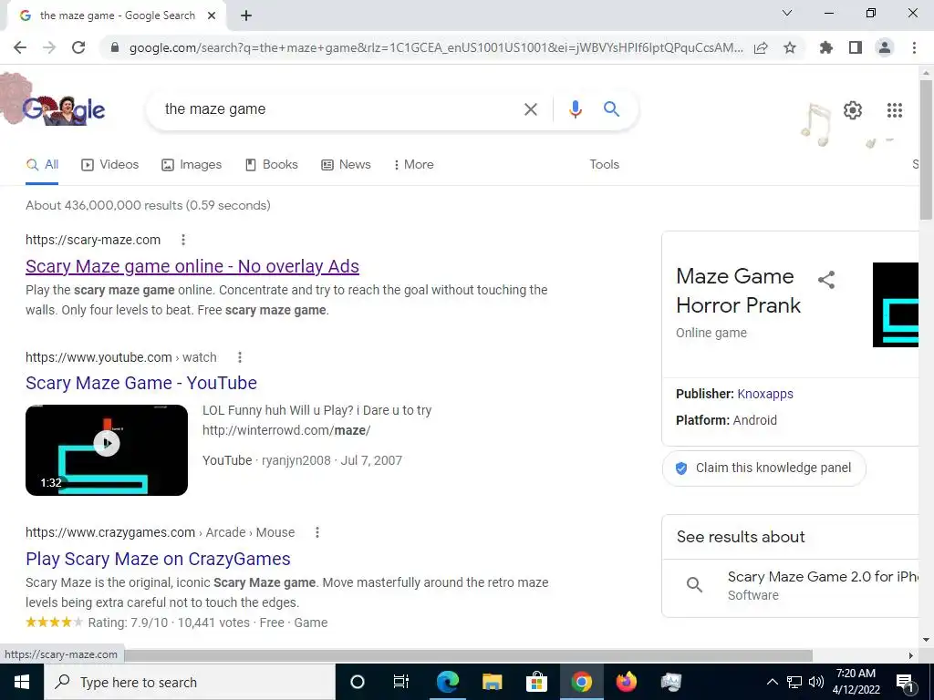Go back to the previous page
Viewport: 934px width, 700px height.
pos(20,47)
